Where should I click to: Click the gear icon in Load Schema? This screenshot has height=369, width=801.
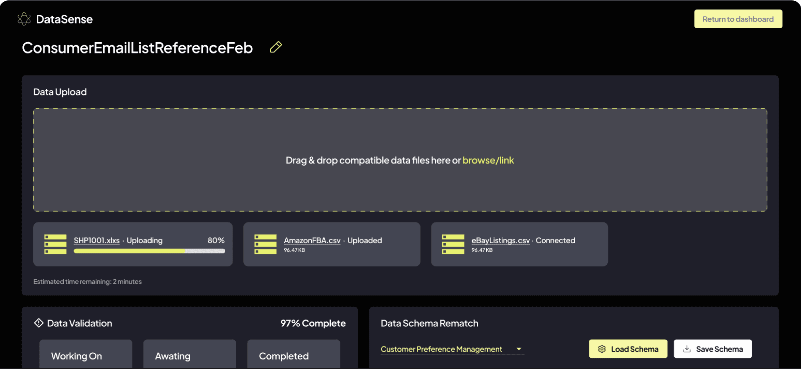coord(602,349)
